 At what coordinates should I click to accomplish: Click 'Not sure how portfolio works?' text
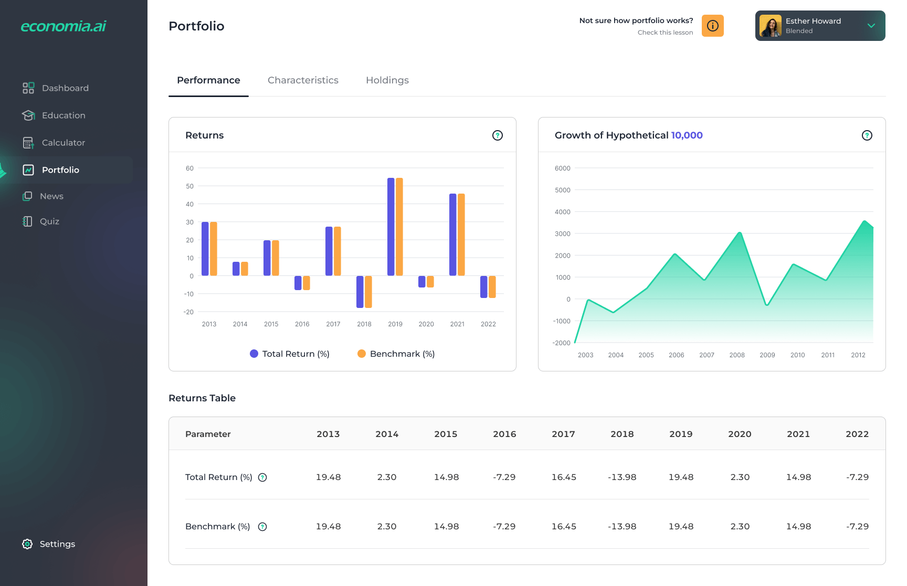pyautogui.click(x=636, y=20)
